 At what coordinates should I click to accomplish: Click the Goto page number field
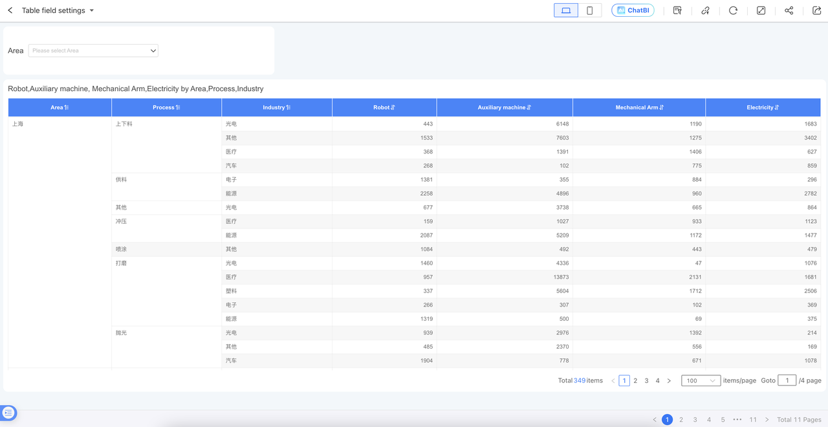tap(787, 380)
